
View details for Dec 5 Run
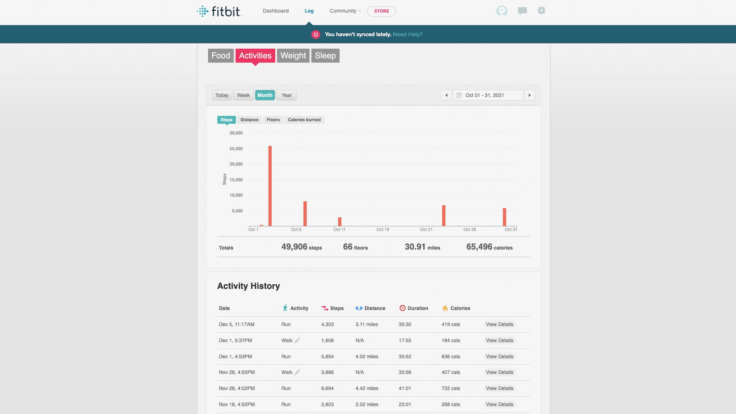[500, 324]
